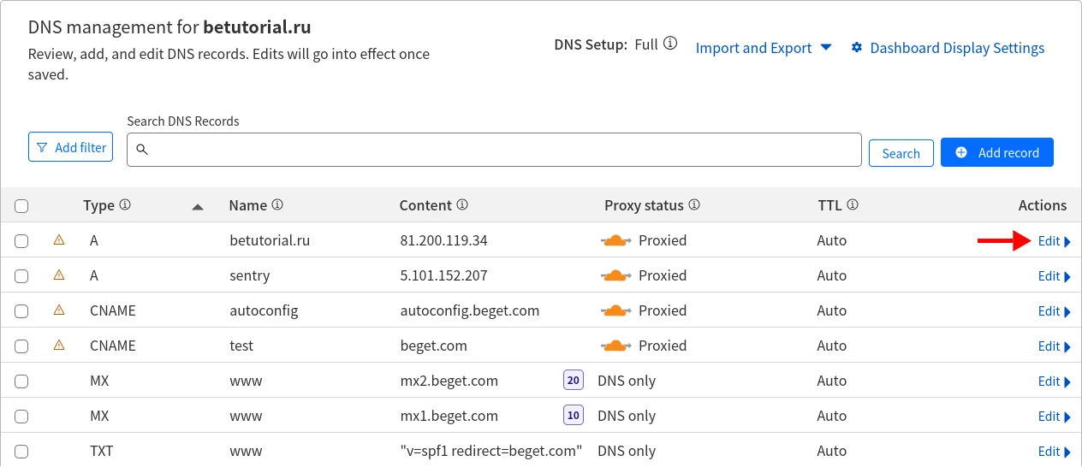Viewport: 1082px width, 467px height.
Task: Expand Edit for the mx1.beget.com record
Action: click(1054, 417)
